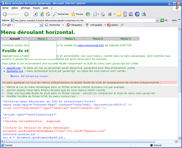Refresh the page with green arrows icon
Image resolution: width=182 pixels, height=148 pixels.
(42, 14)
